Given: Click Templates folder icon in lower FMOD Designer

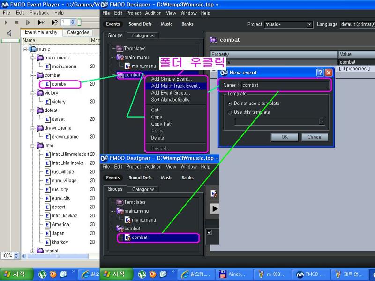Looking at the screenshot, I should 120,202.
